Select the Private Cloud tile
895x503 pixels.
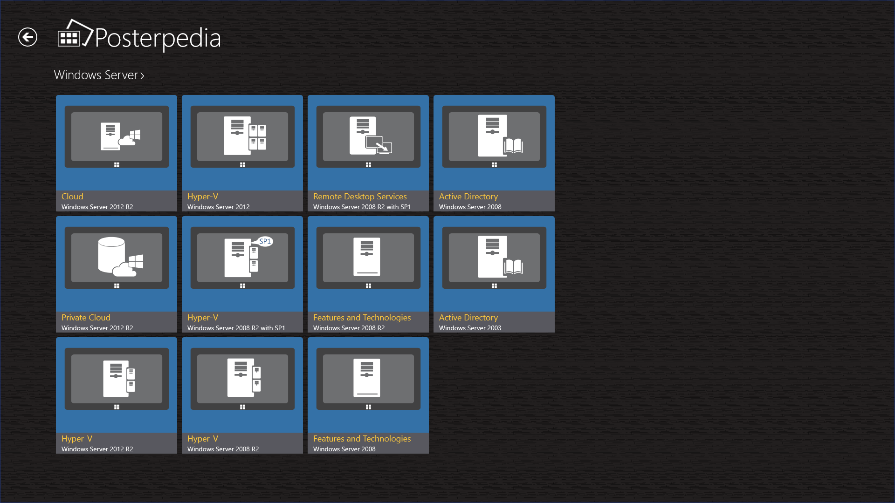[x=116, y=274]
